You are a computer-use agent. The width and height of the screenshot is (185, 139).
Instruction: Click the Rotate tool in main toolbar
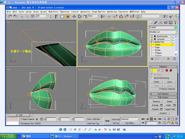pos(80,16)
